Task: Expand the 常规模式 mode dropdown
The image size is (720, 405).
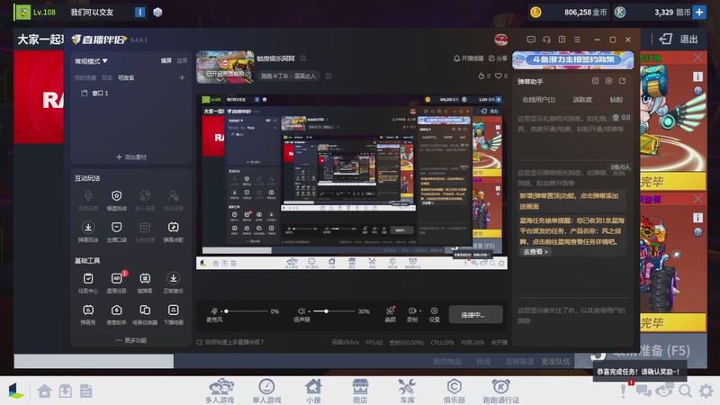Action: (91, 61)
